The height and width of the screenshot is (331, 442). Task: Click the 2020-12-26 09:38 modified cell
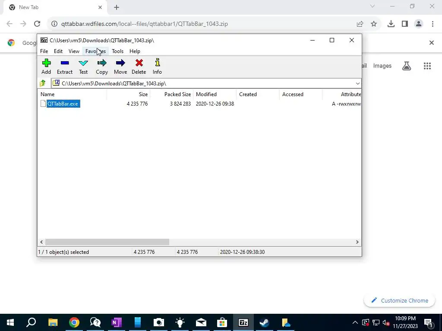215,103
